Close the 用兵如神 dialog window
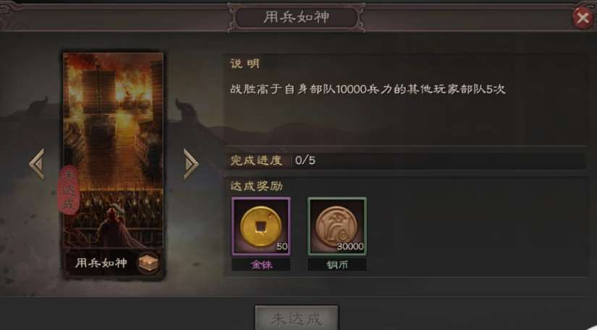The width and height of the screenshot is (597, 330). point(583,17)
